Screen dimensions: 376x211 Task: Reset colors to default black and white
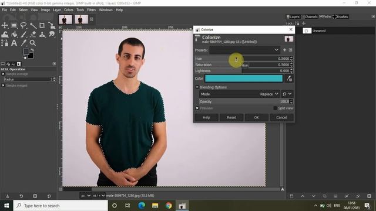25,57
